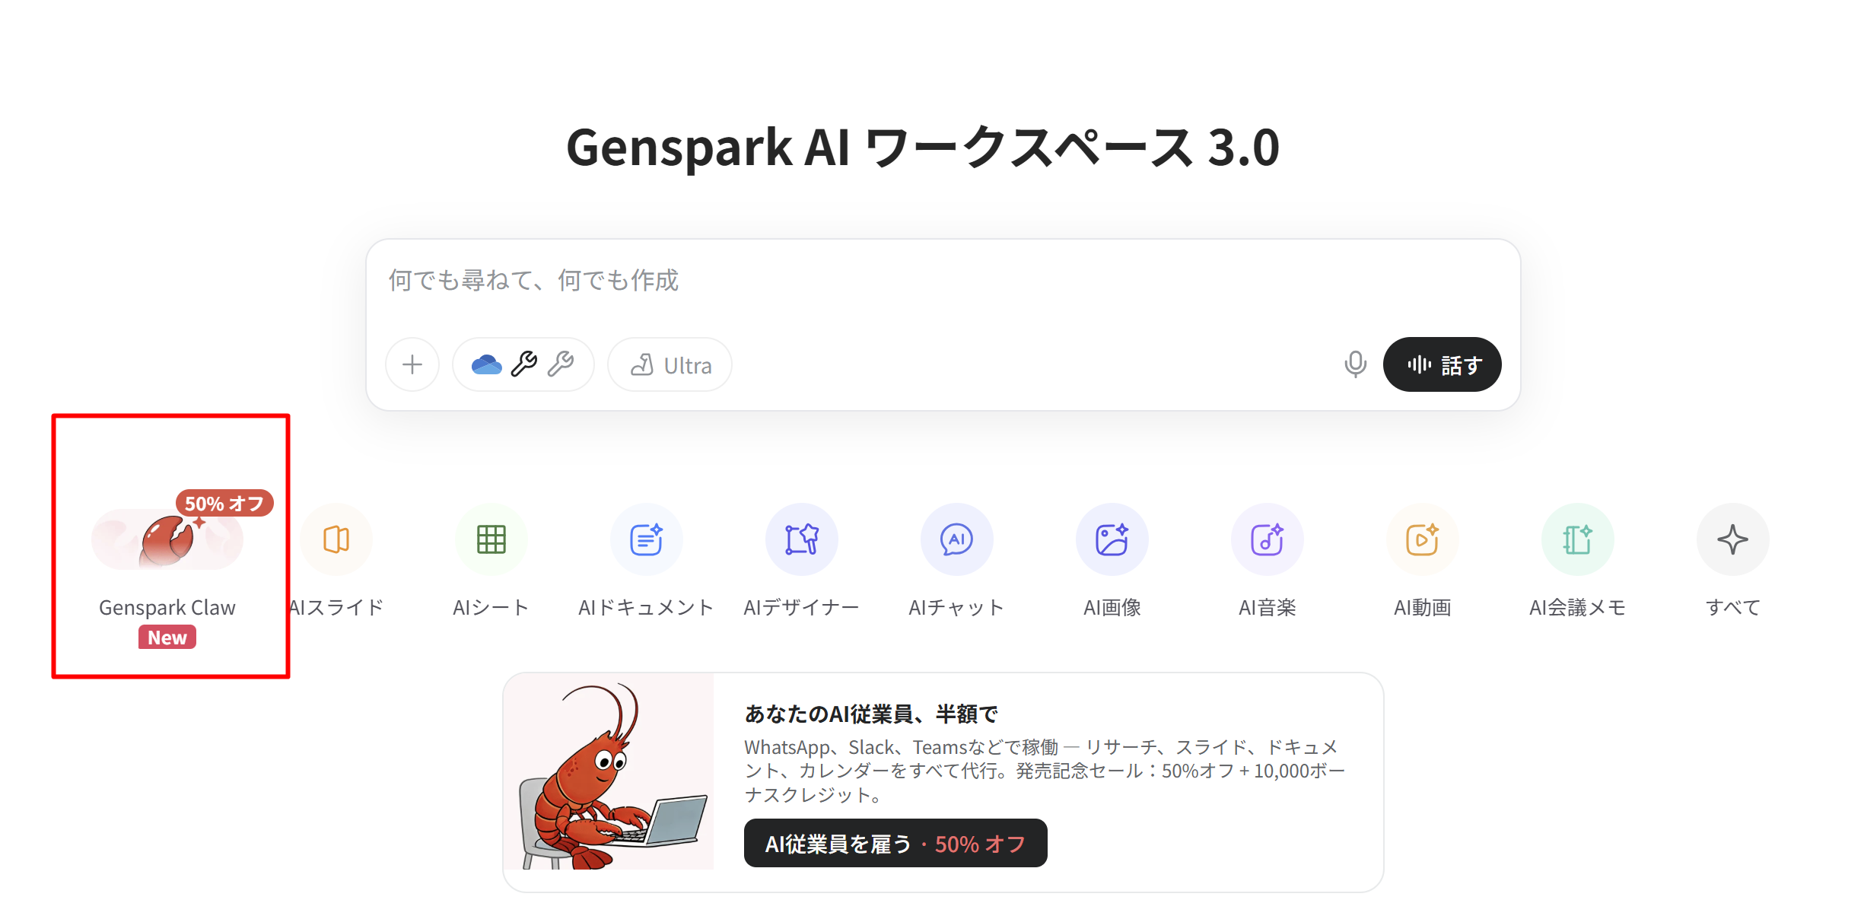Click the AI従業員を雇う 50% オフ button
Viewport: 1864px width, 900px height.
pos(895,843)
